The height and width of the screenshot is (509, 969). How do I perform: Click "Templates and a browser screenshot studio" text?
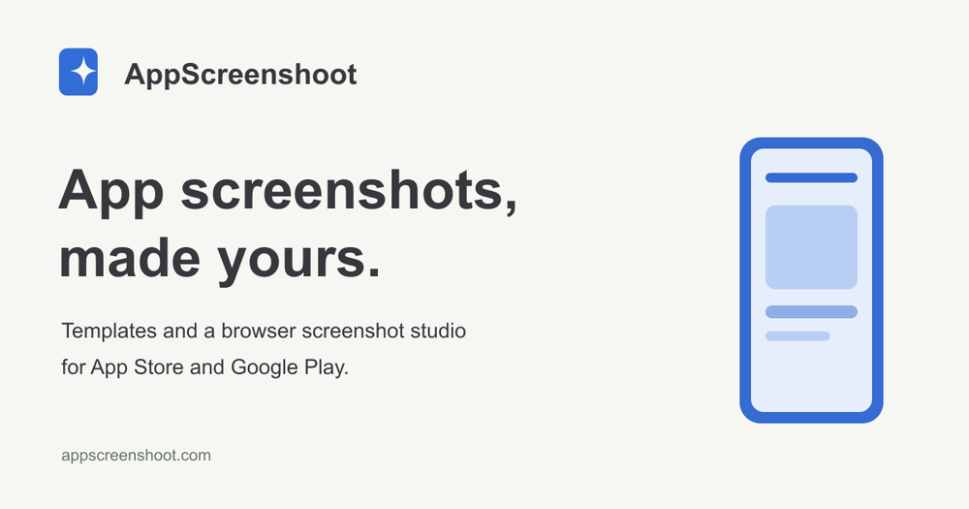coord(264,331)
